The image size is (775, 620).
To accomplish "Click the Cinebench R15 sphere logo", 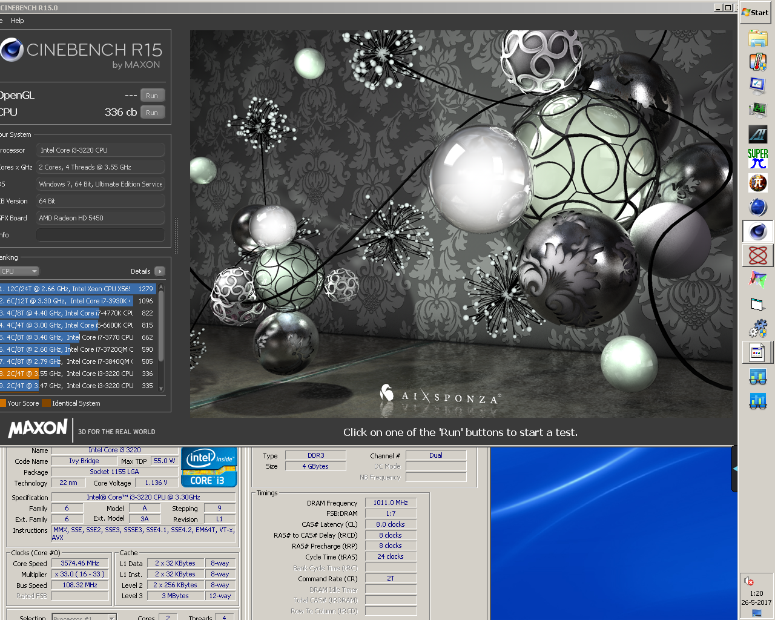I will click(x=11, y=50).
